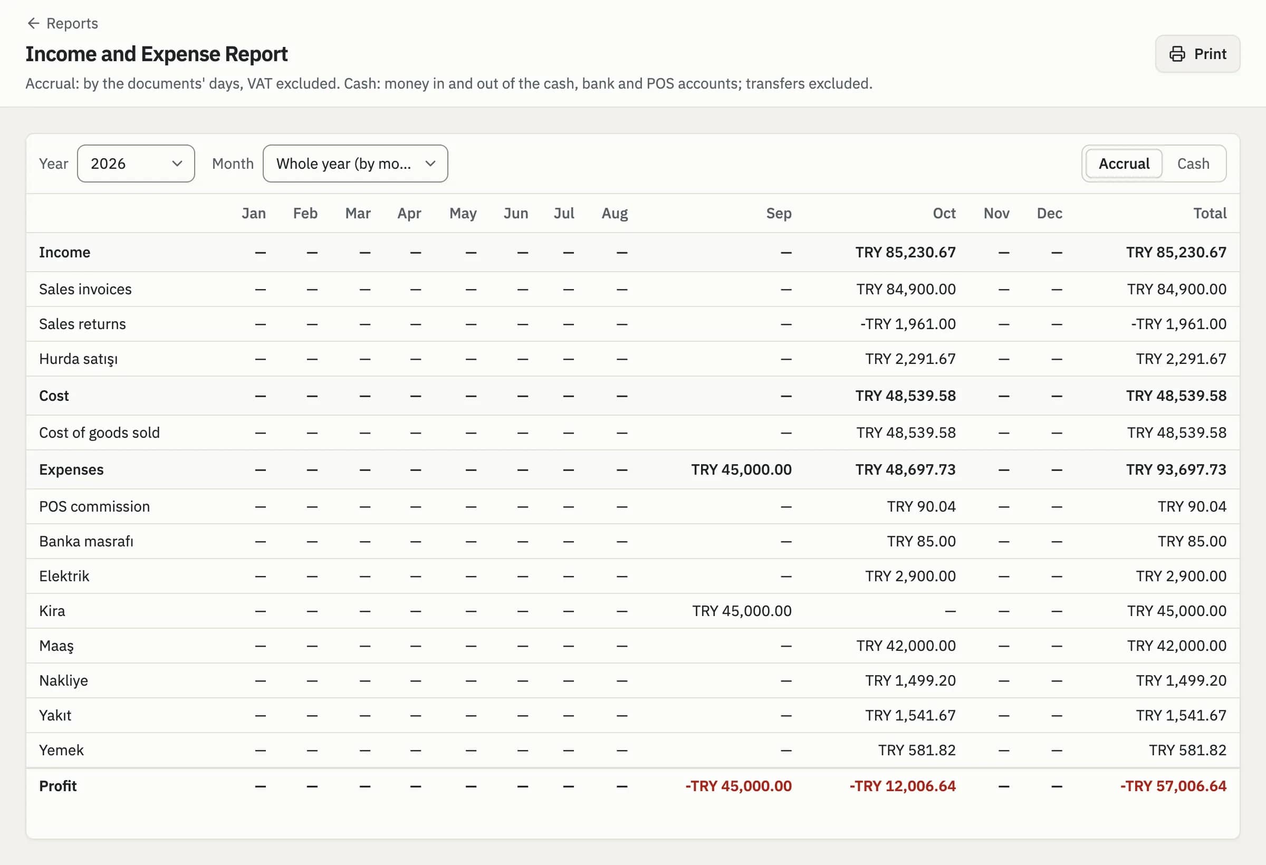Select the Nakliye row label
The width and height of the screenshot is (1266, 865).
(x=63, y=681)
